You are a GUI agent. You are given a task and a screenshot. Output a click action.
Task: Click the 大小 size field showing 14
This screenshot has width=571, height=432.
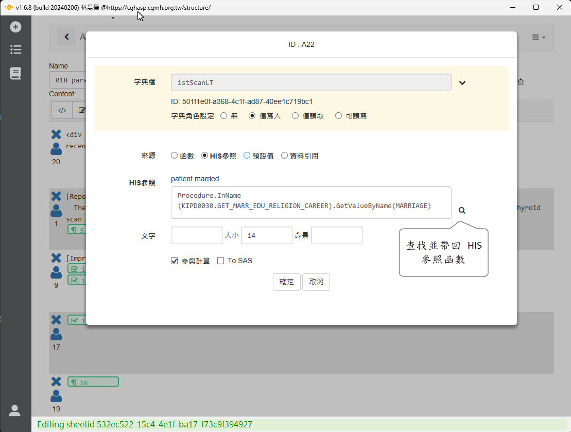coord(266,235)
